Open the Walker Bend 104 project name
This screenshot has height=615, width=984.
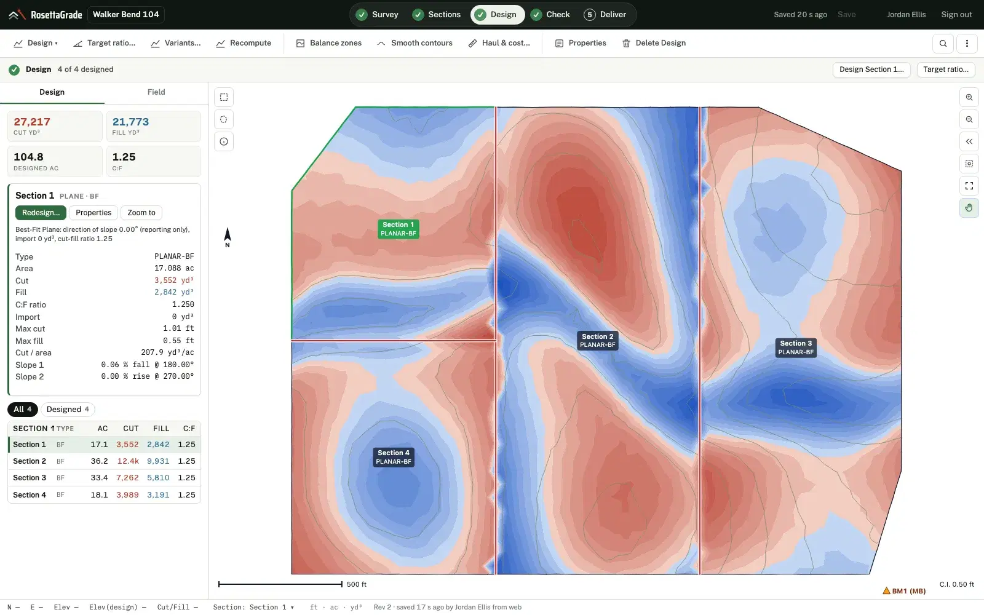(x=126, y=15)
